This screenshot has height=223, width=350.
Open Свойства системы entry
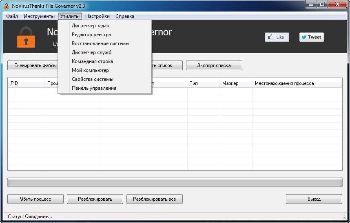pos(104,79)
